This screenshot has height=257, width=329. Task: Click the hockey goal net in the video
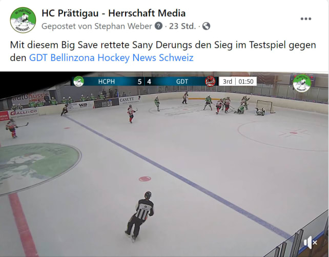pos(265,107)
